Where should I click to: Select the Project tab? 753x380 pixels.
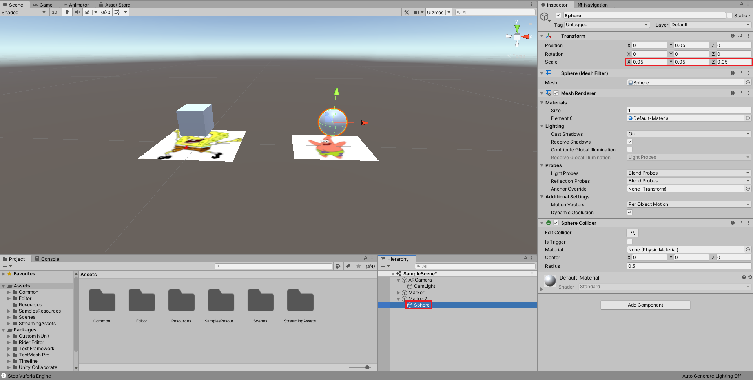[14, 259]
